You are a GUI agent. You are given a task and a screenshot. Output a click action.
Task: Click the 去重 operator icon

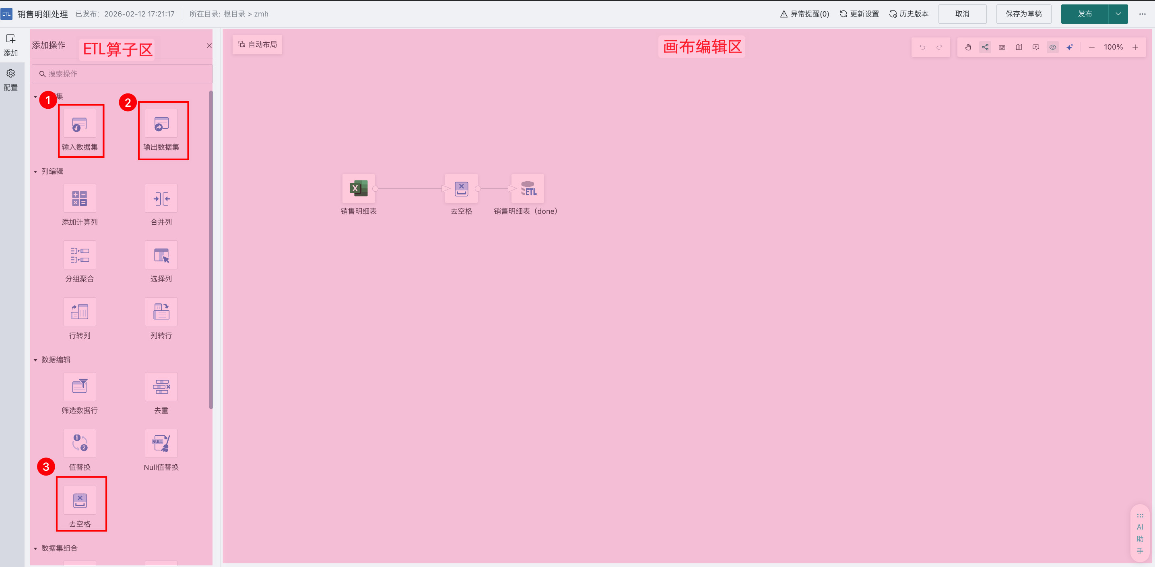pyautogui.click(x=161, y=386)
